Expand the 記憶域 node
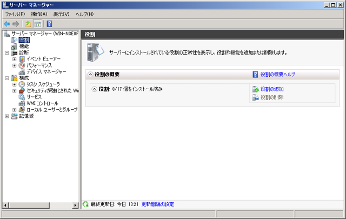This screenshot has height=219, width=346. 7,116
